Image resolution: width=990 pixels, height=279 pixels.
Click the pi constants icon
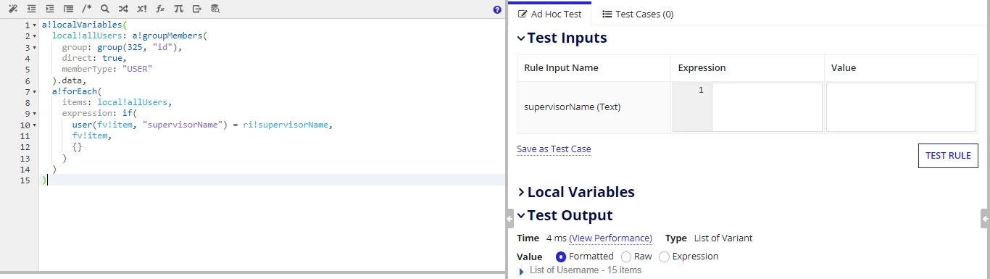178,9
